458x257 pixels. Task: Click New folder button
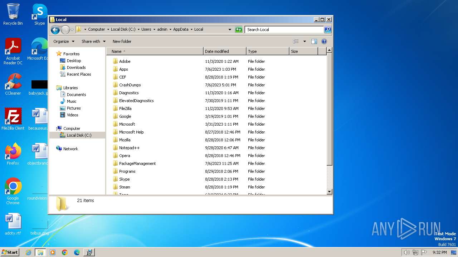click(122, 41)
